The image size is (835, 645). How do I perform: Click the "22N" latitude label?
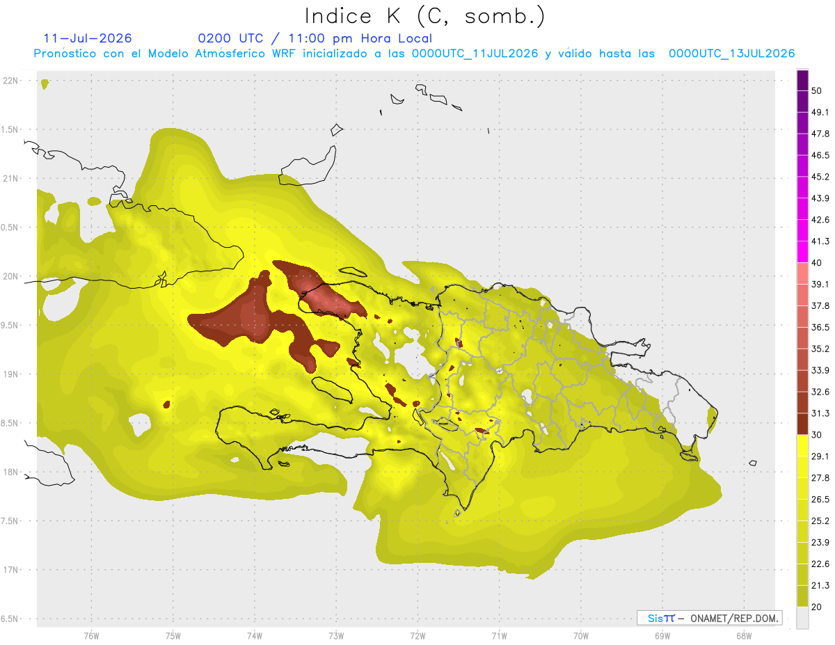tap(11, 81)
